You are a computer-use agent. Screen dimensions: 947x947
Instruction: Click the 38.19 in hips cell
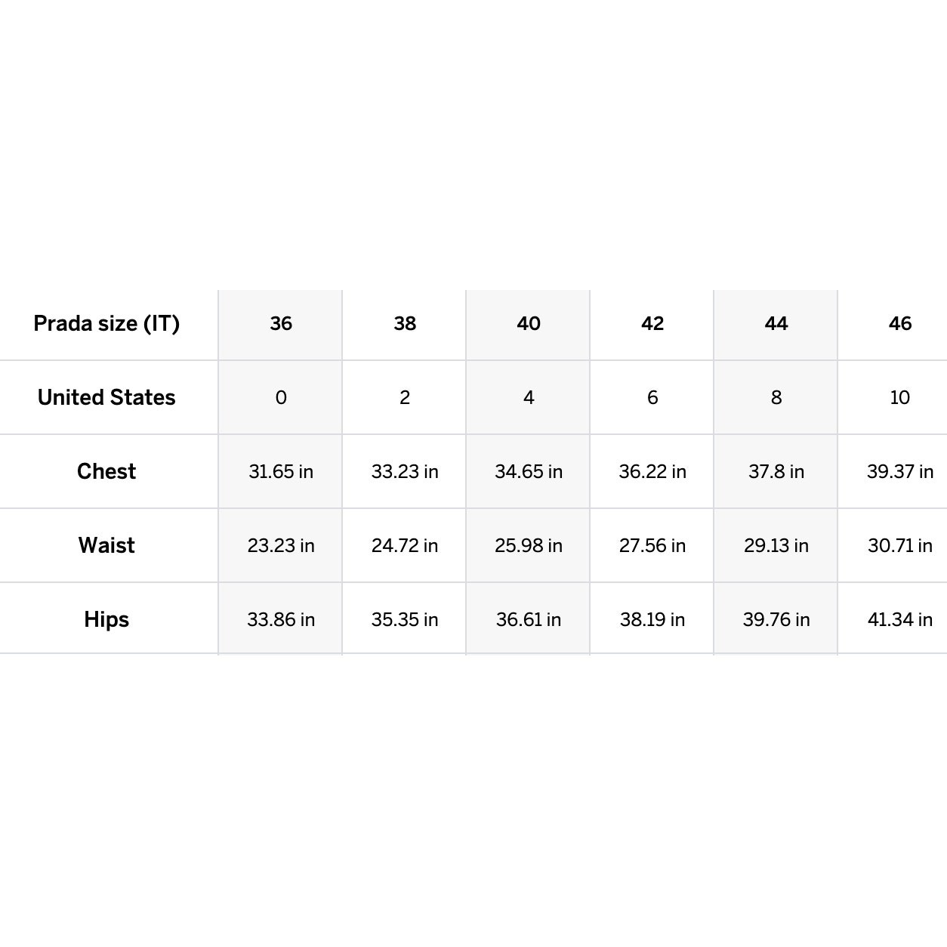(x=652, y=619)
